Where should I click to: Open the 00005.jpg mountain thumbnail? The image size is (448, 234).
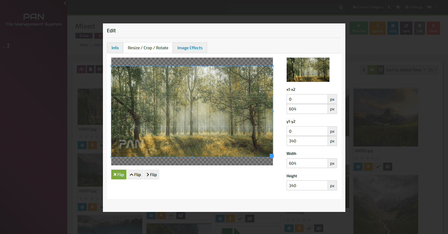pyautogui.click(x=386, y=118)
